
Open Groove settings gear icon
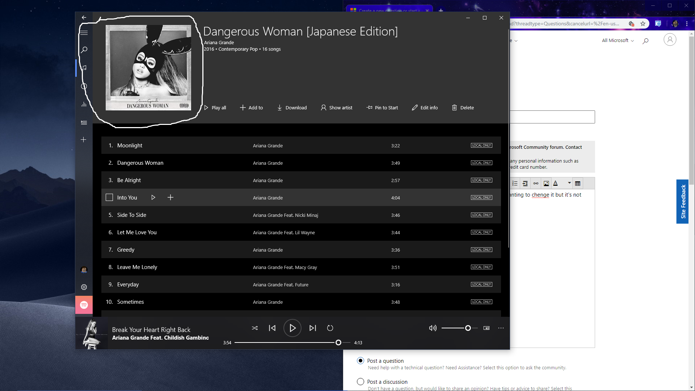click(84, 287)
